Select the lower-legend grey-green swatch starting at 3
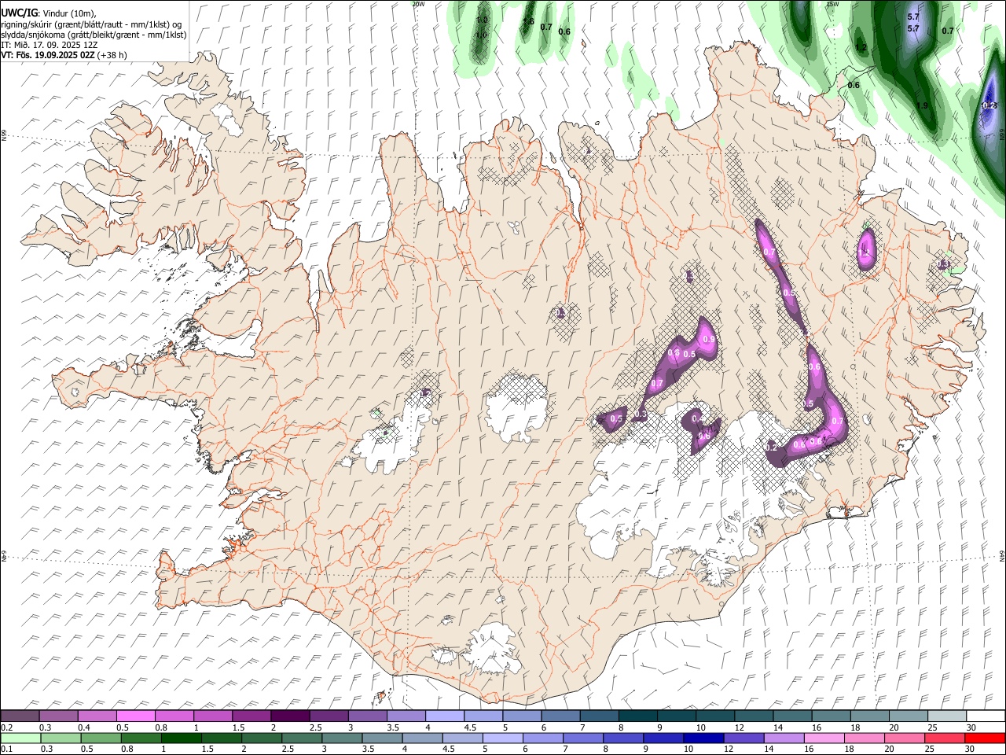 coord(342,738)
